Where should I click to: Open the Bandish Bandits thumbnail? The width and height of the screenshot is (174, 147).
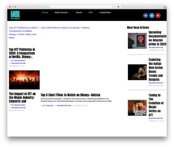click(137, 108)
